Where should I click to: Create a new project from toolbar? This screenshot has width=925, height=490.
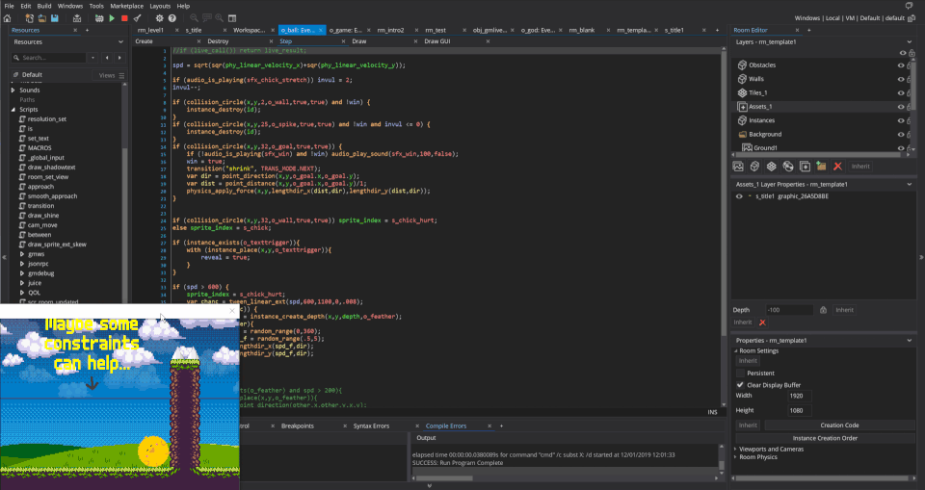click(x=30, y=18)
